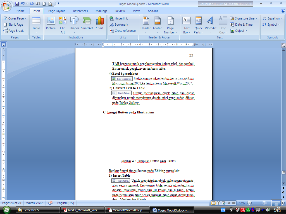Click the Zoom Out minus button
The width and height of the screenshot is (286, 214).
pos(249,203)
